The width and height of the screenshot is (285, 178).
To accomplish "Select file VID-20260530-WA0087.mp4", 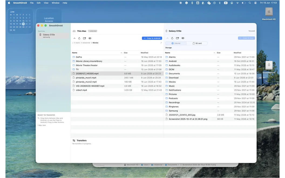I will click(x=117, y=86).
